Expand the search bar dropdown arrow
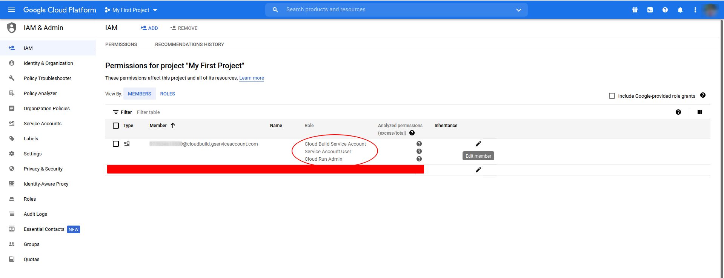 tap(519, 10)
